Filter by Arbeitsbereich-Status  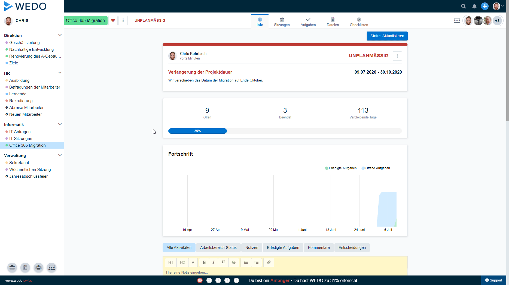point(218,248)
